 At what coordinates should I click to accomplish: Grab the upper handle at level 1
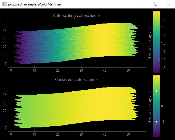[156, 91]
